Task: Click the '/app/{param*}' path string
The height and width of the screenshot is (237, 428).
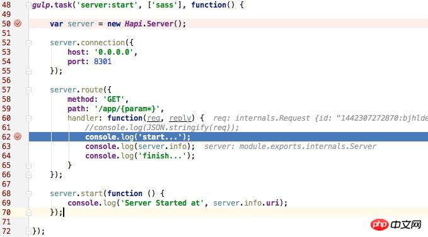Action: (x=127, y=109)
